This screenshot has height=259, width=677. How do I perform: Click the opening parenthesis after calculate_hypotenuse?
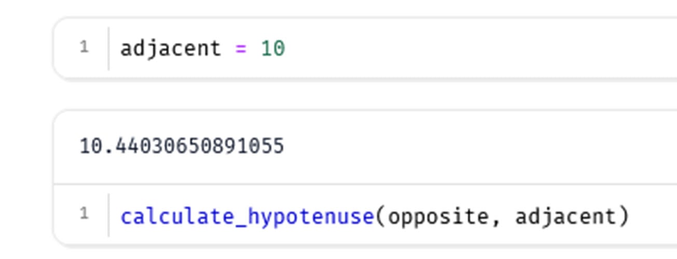tap(381, 216)
